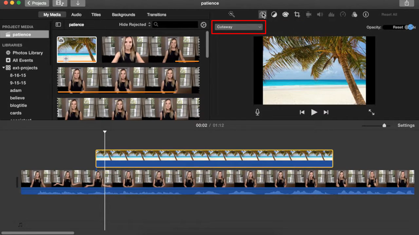Open the stabilization camera tool
This screenshot has height=235, width=419.
tap(308, 14)
